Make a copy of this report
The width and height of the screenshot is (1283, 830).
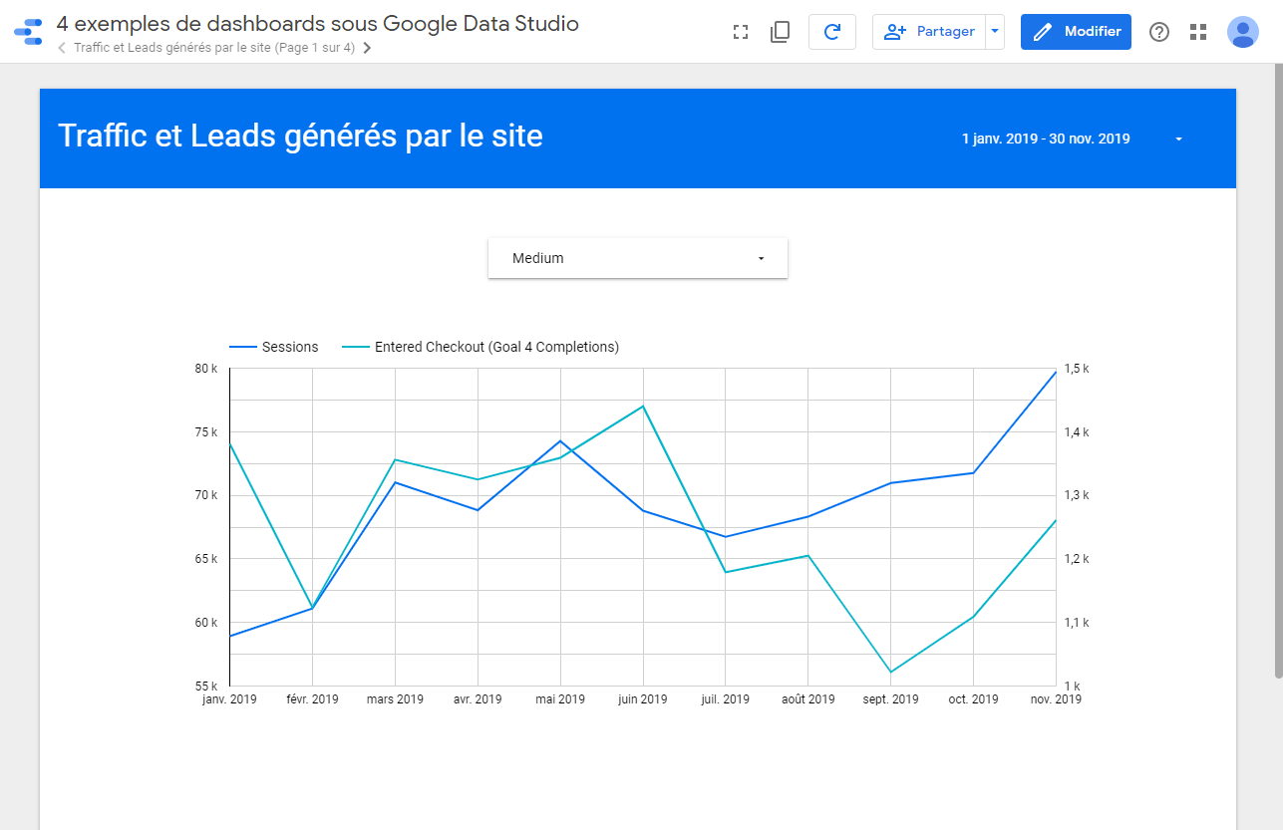(780, 32)
